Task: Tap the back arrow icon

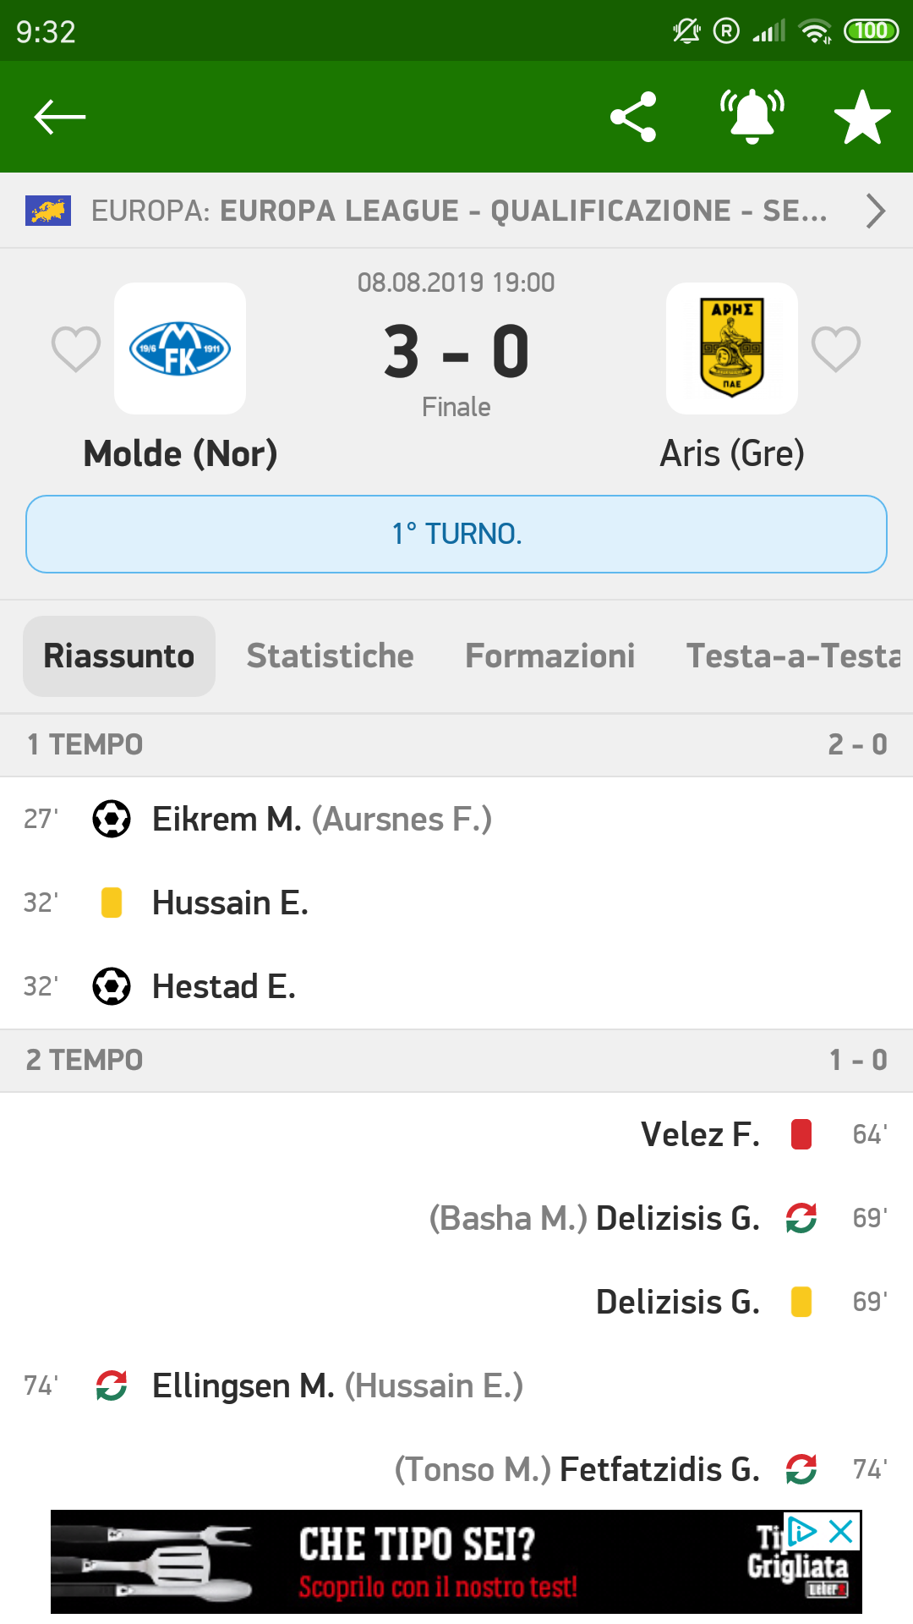Action: point(59,117)
